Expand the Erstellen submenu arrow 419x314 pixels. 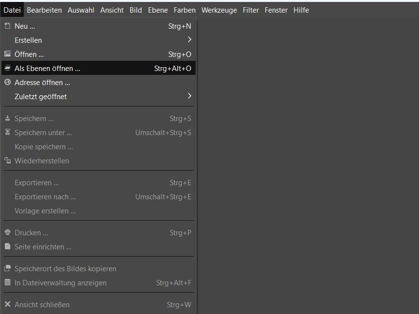pyautogui.click(x=189, y=39)
